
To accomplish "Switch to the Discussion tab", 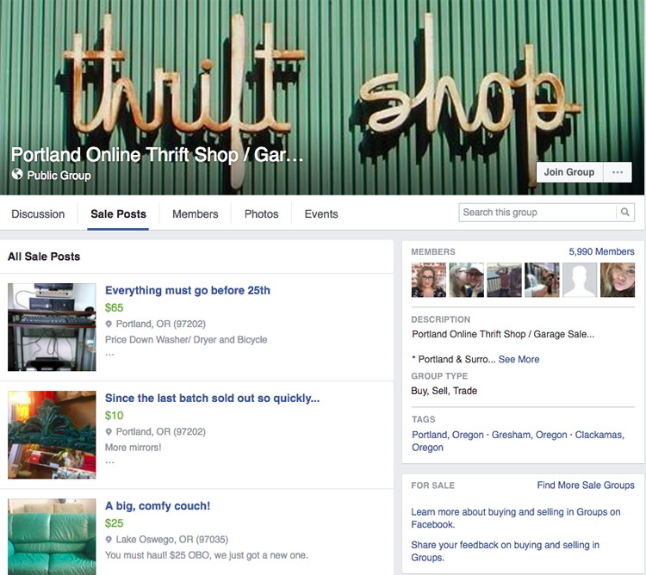I will (x=38, y=214).
